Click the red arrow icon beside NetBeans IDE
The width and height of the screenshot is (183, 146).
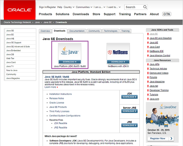tap(148, 51)
